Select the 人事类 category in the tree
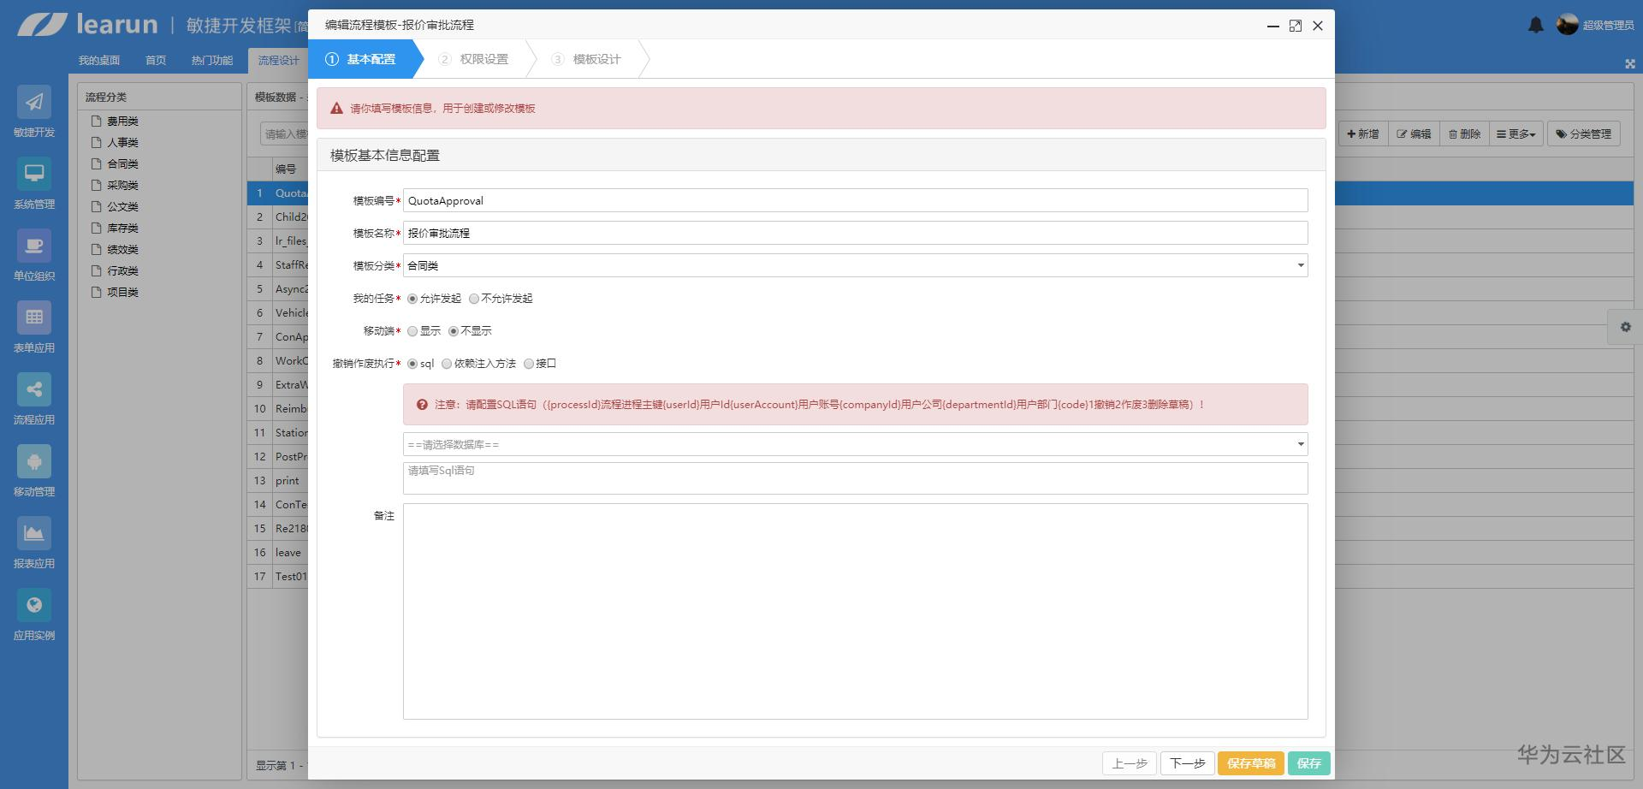The height and width of the screenshot is (789, 1643). [122, 143]
